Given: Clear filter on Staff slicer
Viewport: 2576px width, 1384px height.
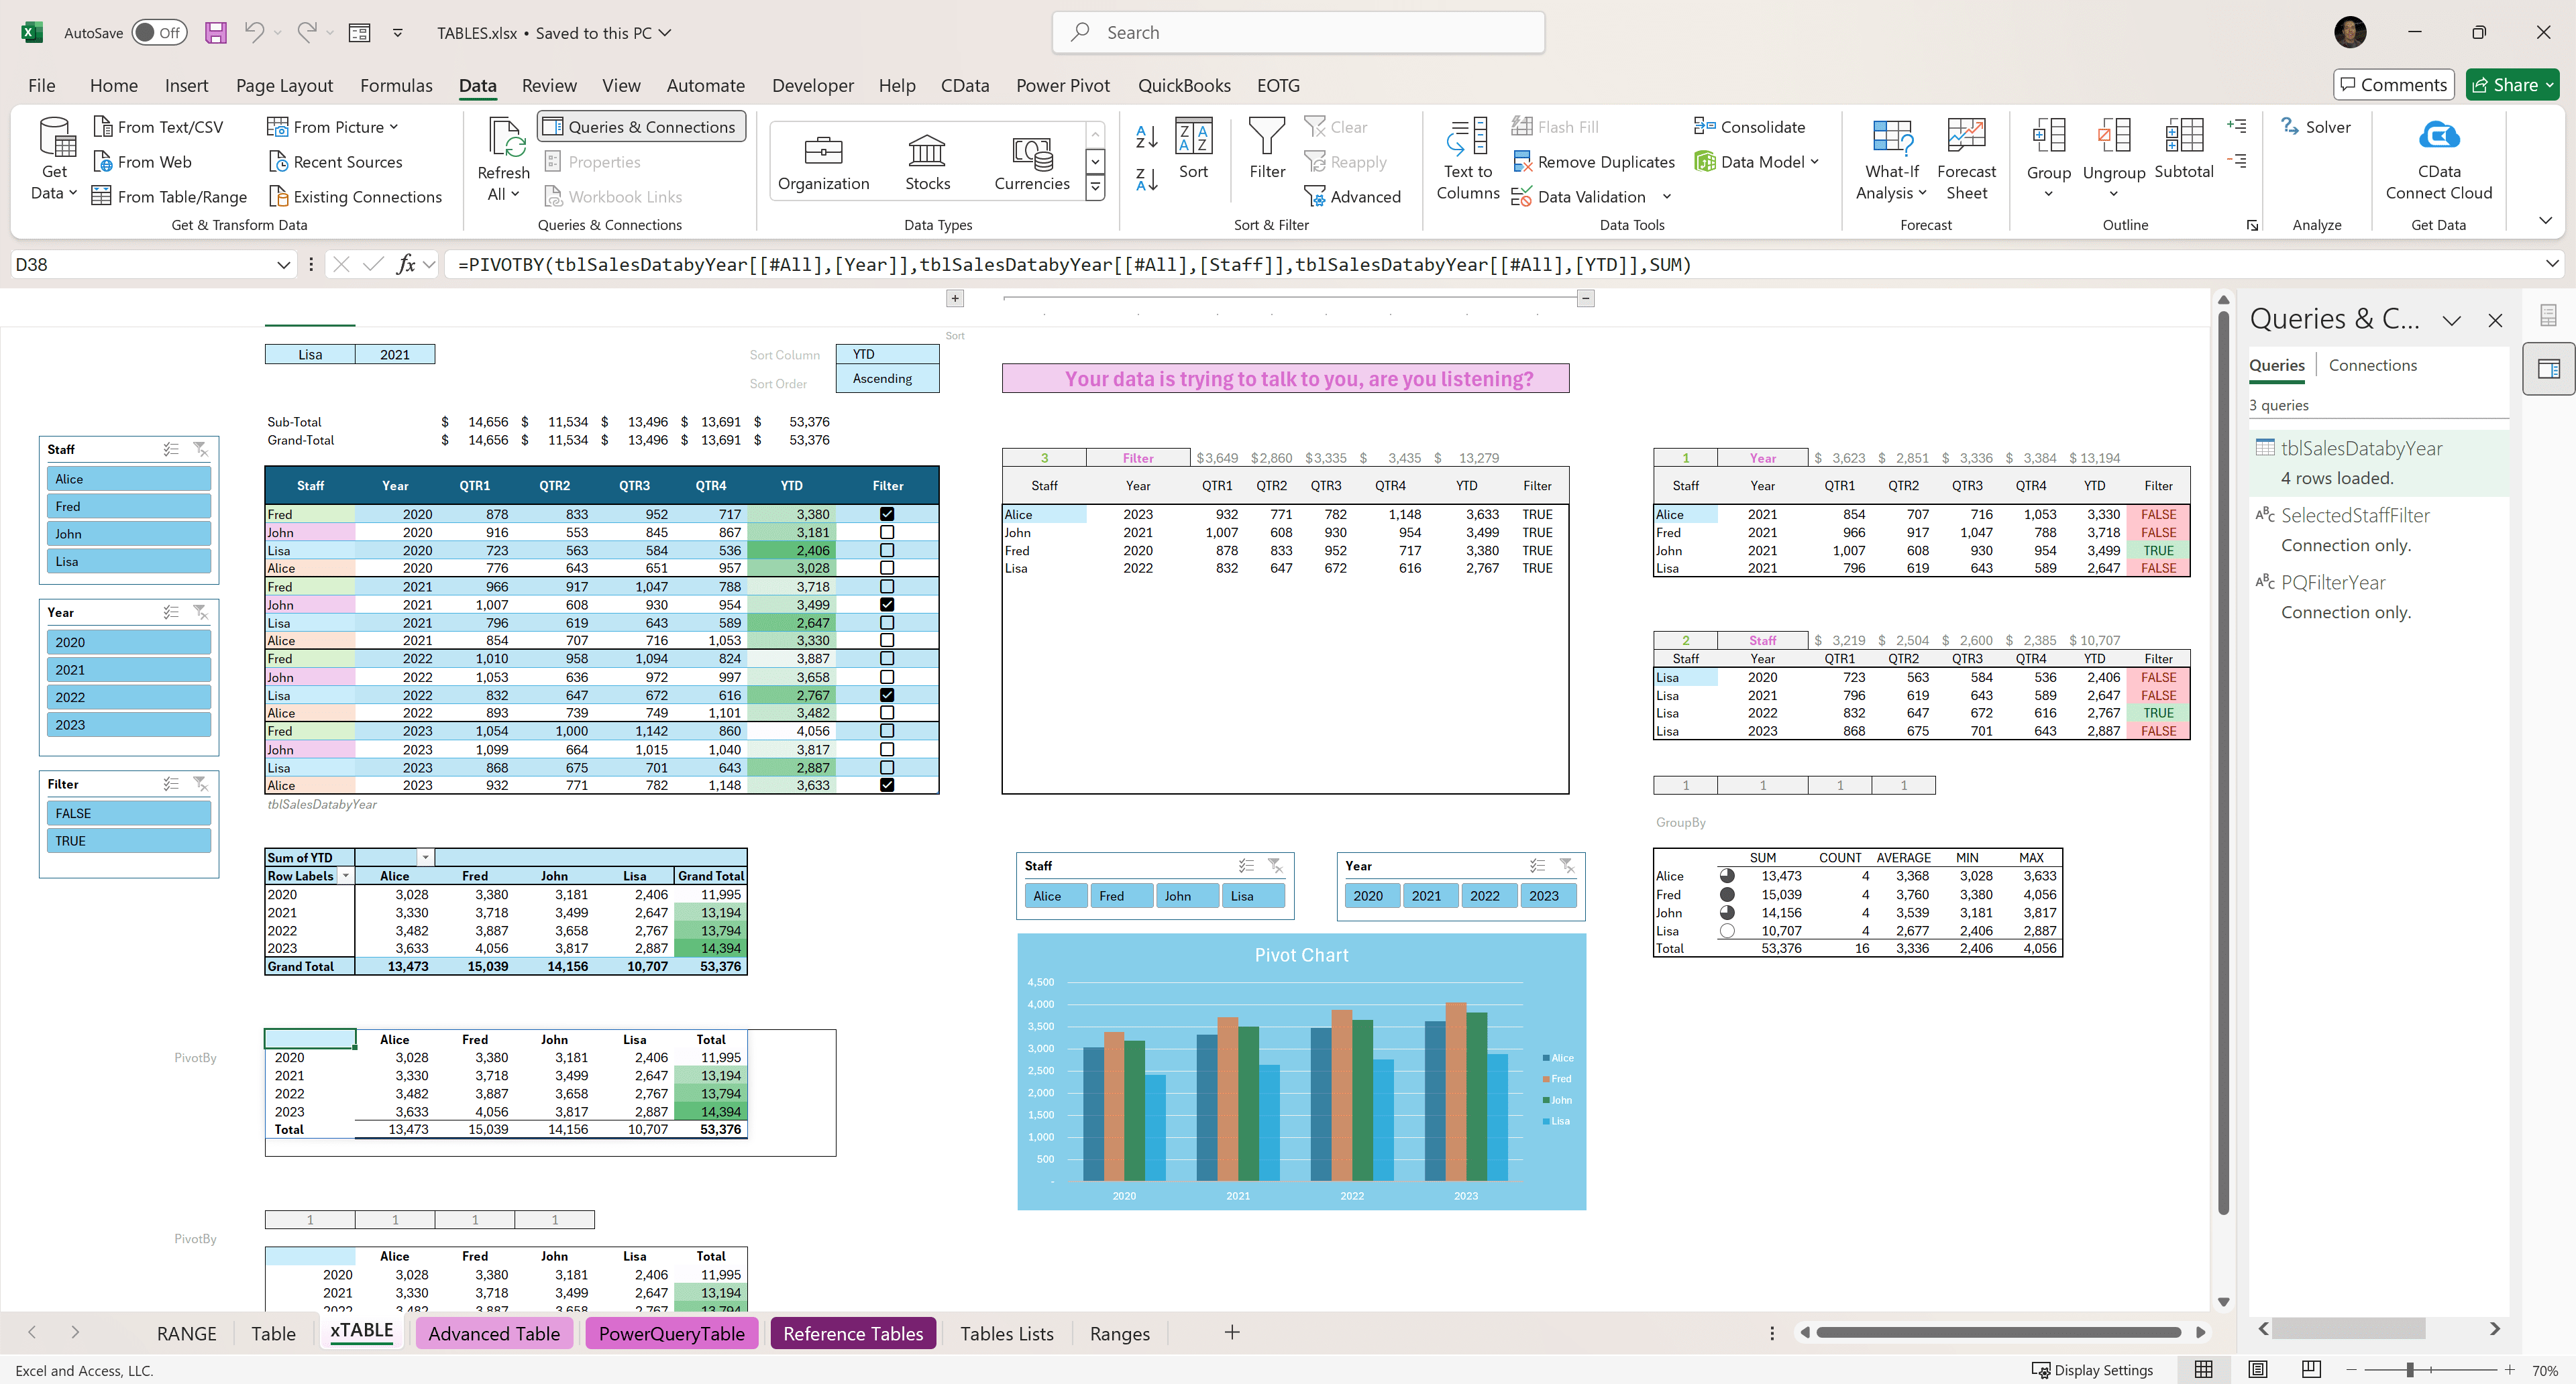Looking at the screenshot, I should click(x=200, y=450).
